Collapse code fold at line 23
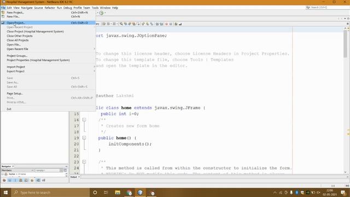The height and width of the screenshot is (197, 350). click(x=84, y=162)
